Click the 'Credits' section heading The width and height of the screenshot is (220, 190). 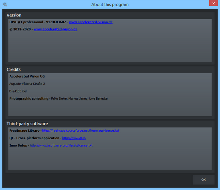(14, 69)
